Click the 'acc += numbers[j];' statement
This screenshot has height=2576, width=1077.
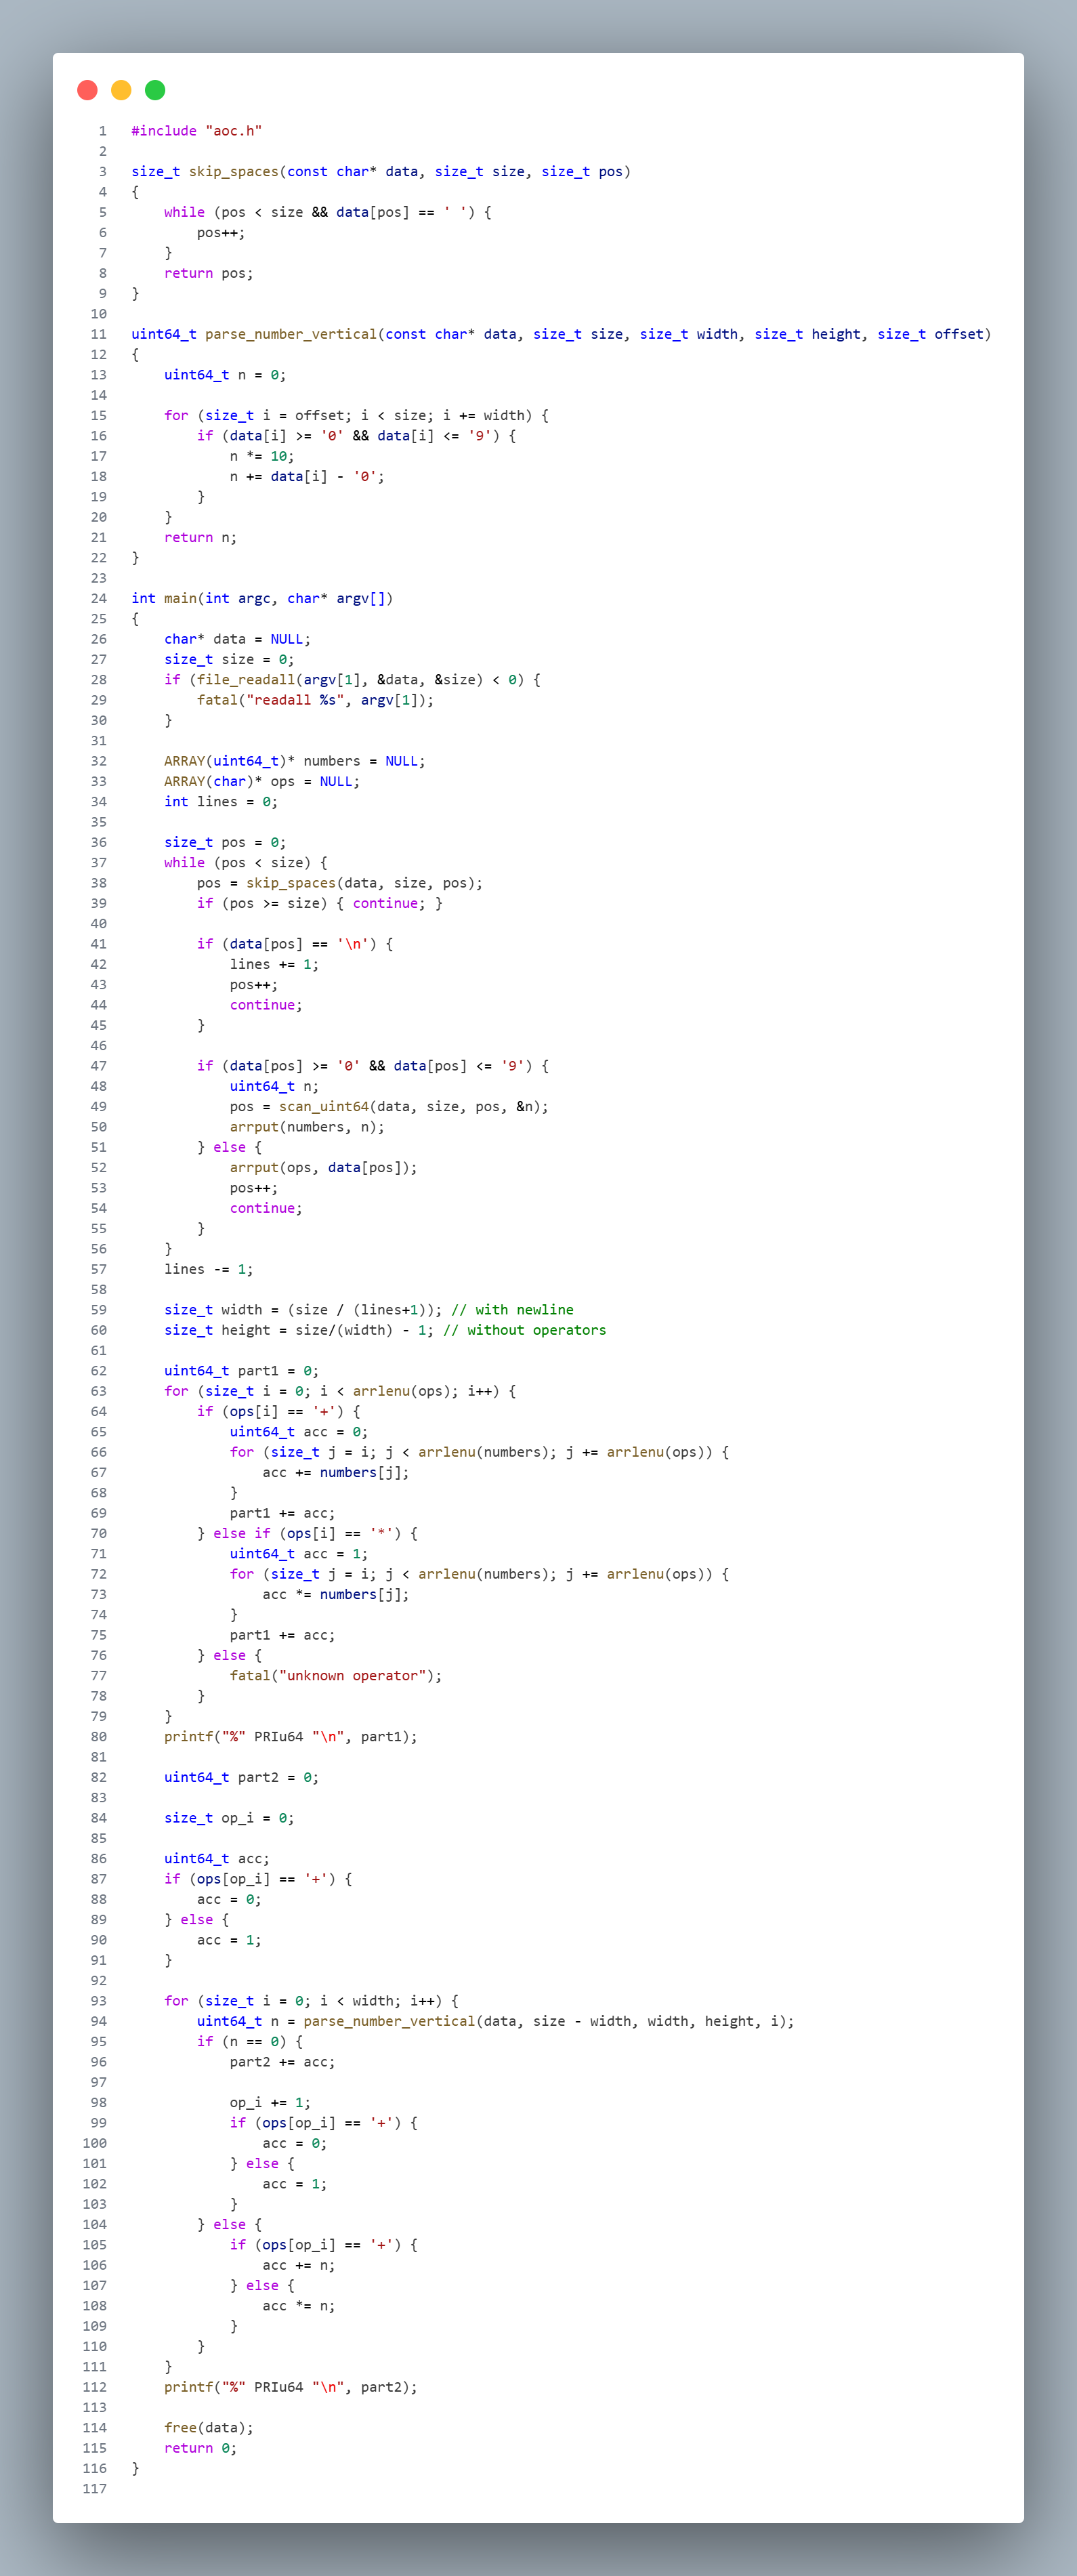coord(336,1473)
